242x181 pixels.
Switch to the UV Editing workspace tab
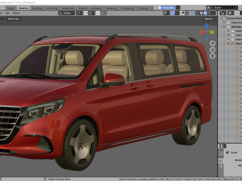(52, 8)
